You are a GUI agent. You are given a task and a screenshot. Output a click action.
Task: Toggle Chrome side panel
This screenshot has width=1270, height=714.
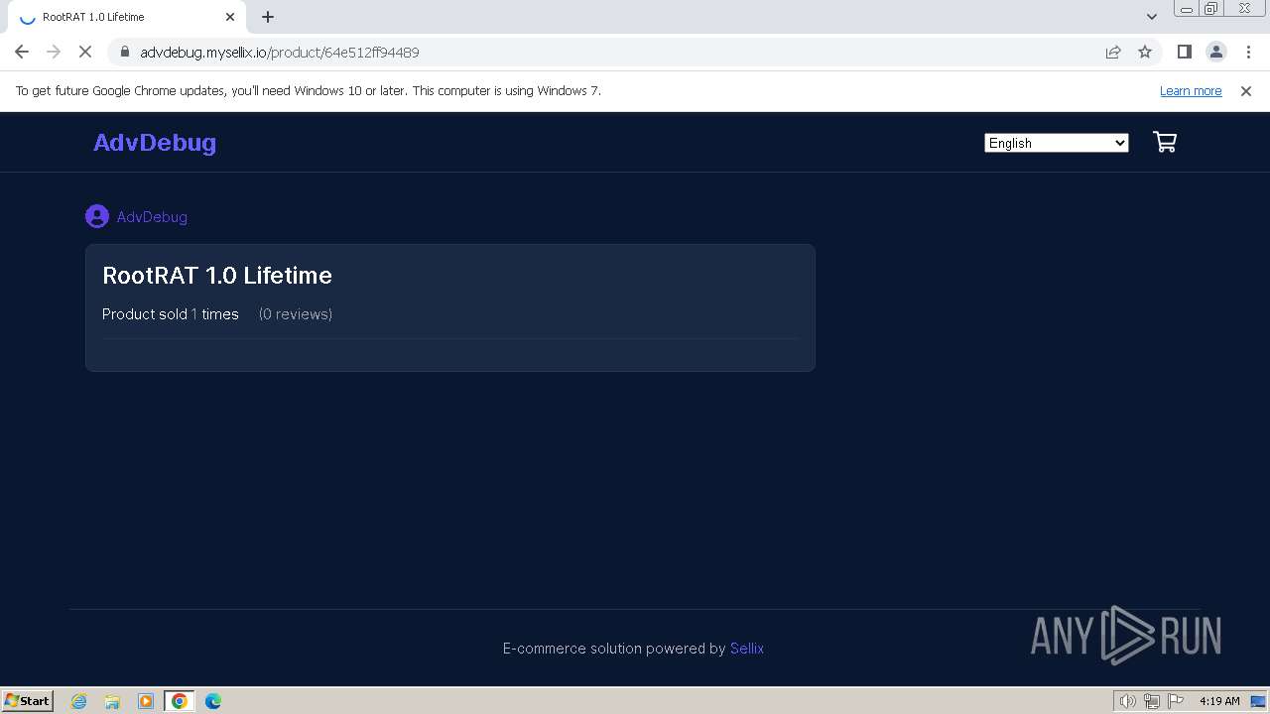click(x=1184, y=52)
